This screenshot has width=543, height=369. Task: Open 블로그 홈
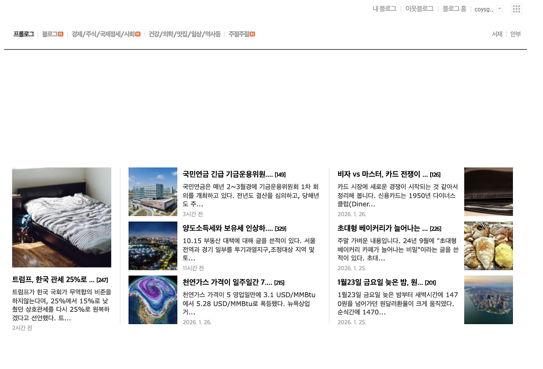pos(453,8)
